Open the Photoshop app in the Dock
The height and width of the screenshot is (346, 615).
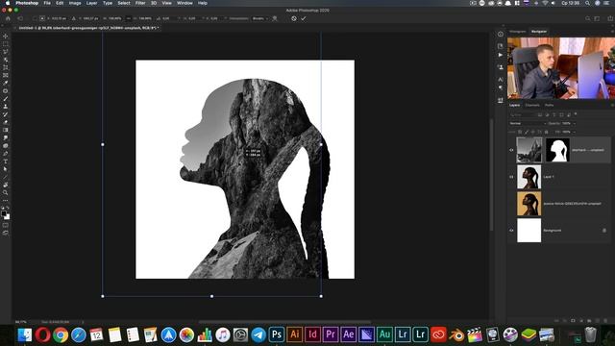(x=277, y=334)
